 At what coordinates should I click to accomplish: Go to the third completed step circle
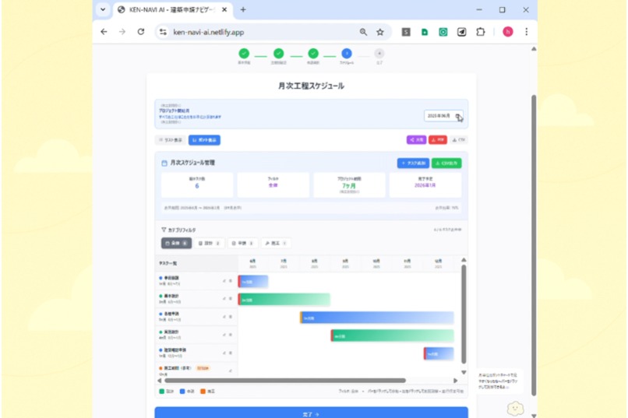click(313, 53)
